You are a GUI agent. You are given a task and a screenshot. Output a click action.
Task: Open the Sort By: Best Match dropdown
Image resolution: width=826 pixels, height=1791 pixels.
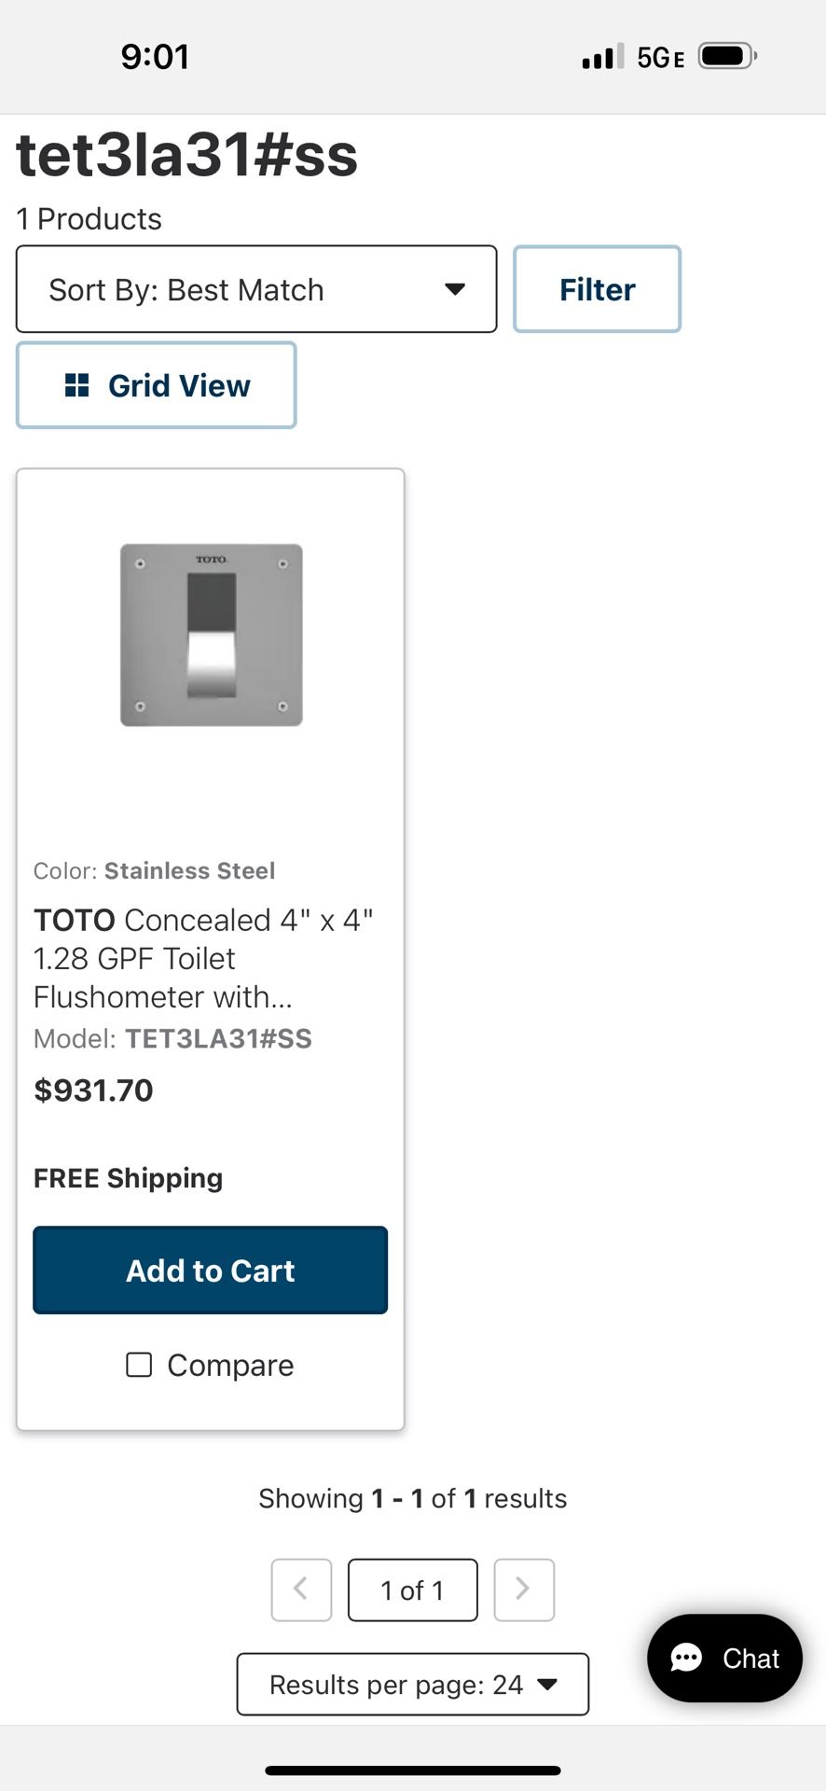(x=256, y=289)
